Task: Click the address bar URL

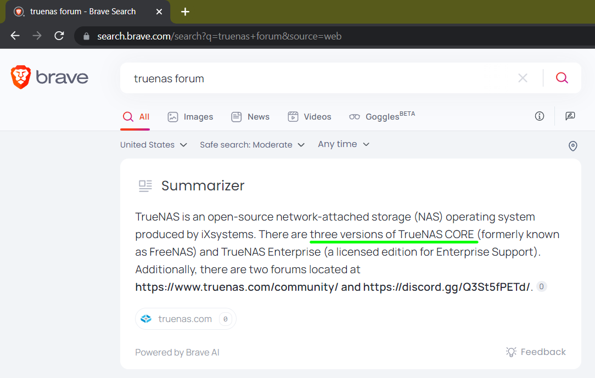Action: tap(220, 36)
